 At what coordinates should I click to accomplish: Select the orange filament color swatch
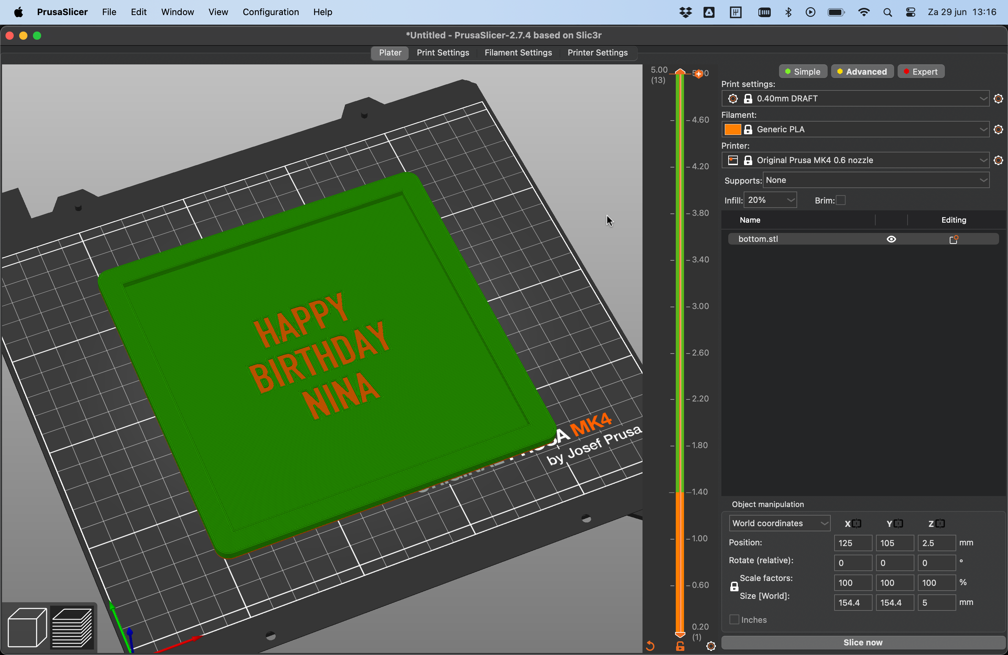click(x=732, y=129)
